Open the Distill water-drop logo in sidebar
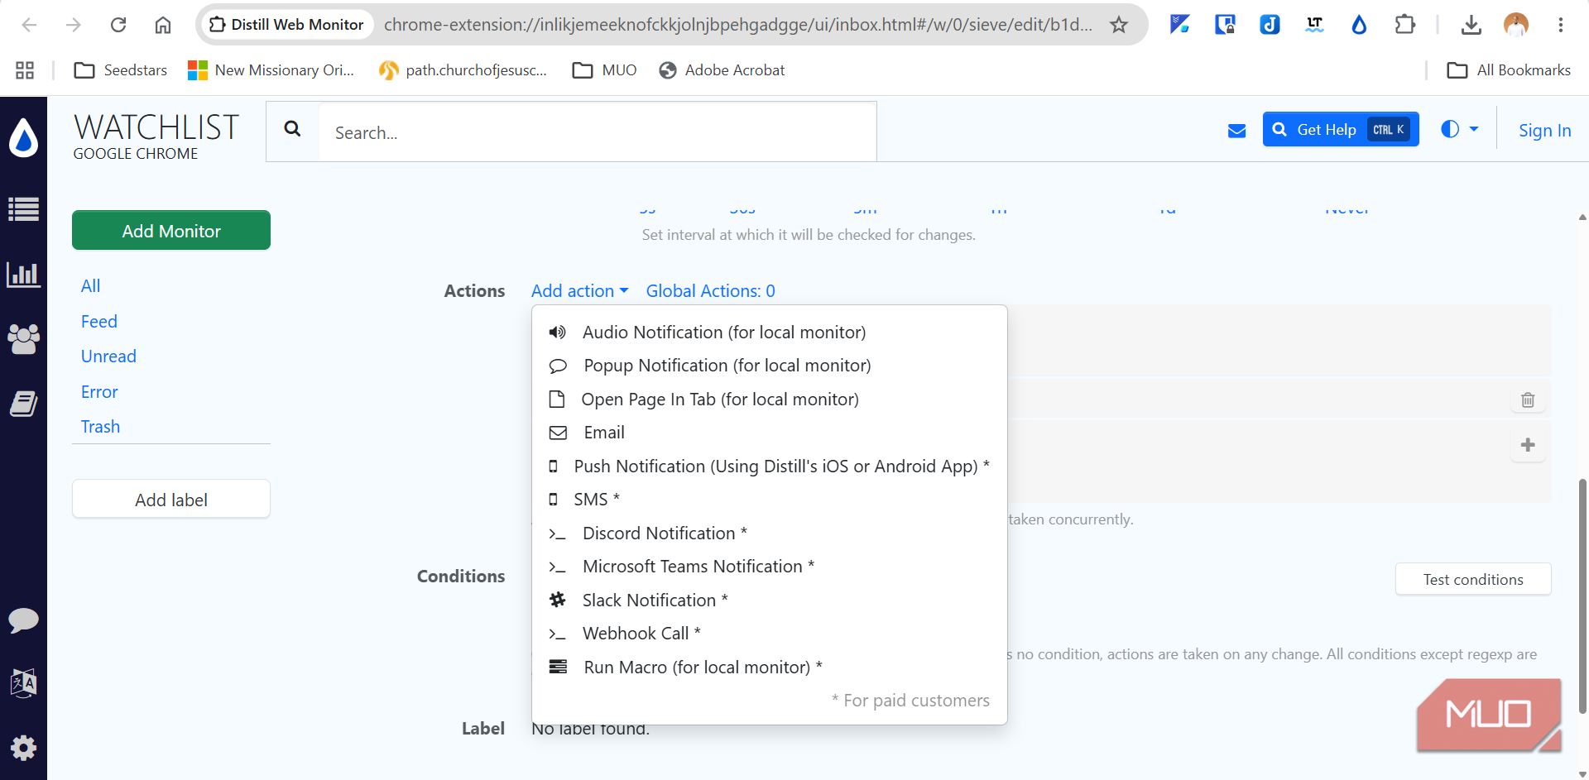1589x780 pixels. (x=23, y=137)
